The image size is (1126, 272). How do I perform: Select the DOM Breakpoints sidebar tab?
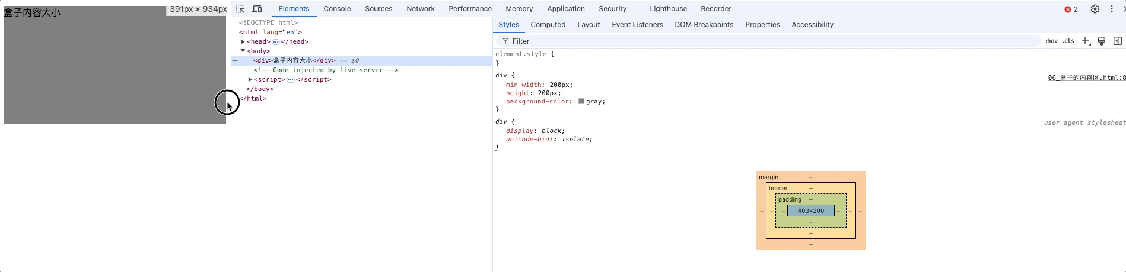pyautogui.click(x=704, y=25)
